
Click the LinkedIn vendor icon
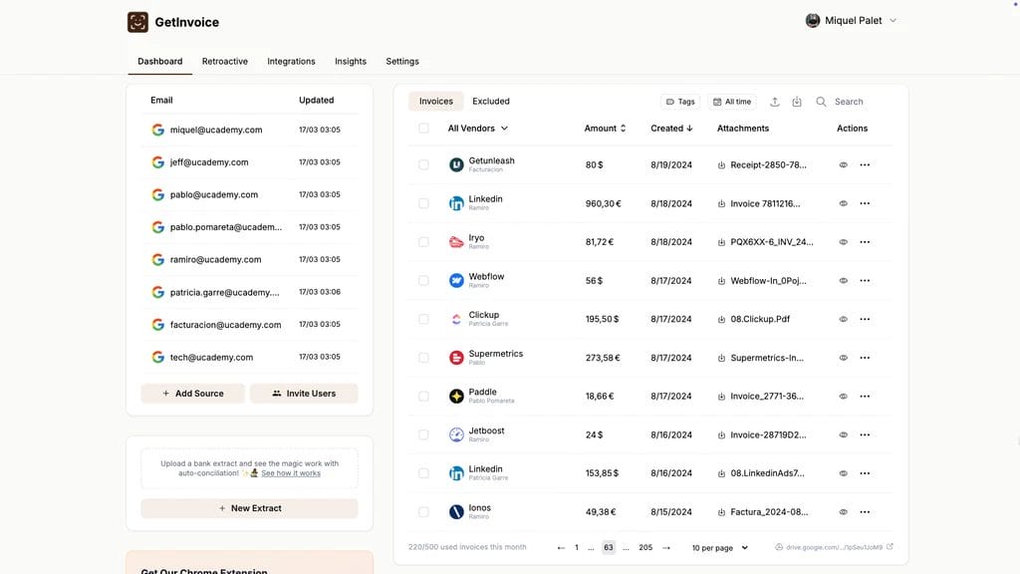pos(456,202)
